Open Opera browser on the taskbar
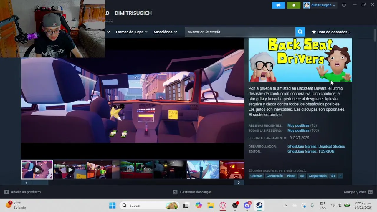This screenshot has height=212, width=377. coord(223,206)
